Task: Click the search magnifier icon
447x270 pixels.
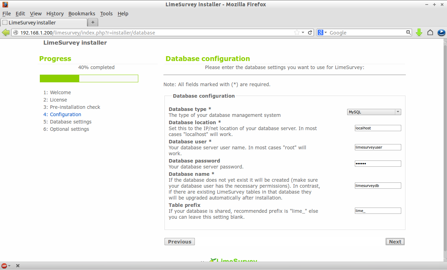Action: [x=409, y=32]
